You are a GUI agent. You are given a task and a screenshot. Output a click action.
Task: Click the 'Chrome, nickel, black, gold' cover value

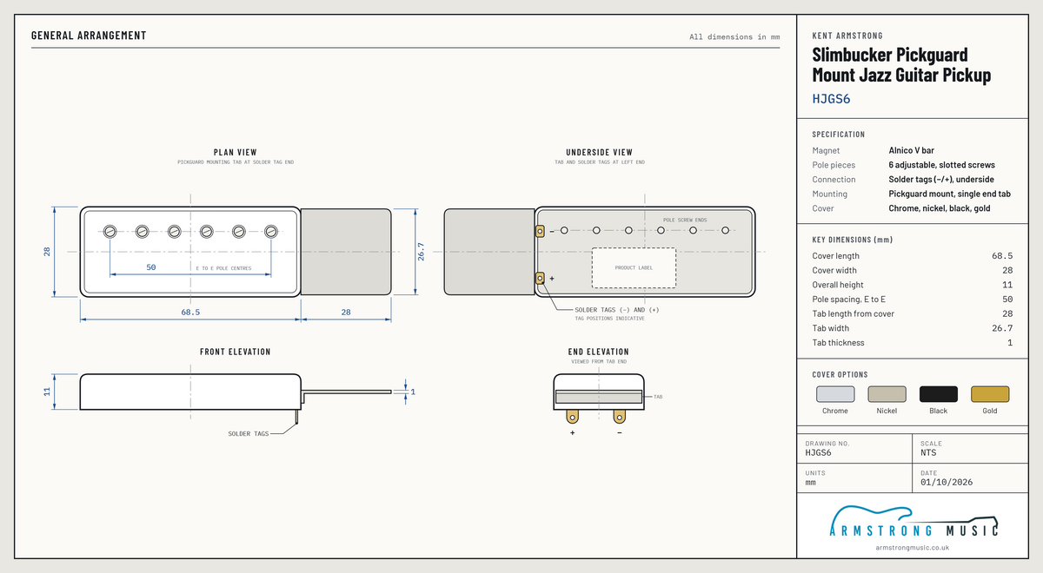940,208
